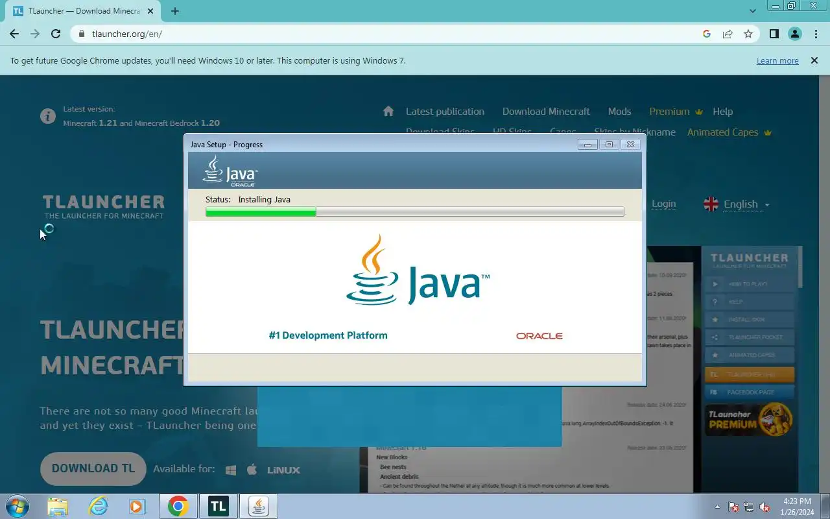
Task: Expand the tab search chevron
Action: click(753, 11)
